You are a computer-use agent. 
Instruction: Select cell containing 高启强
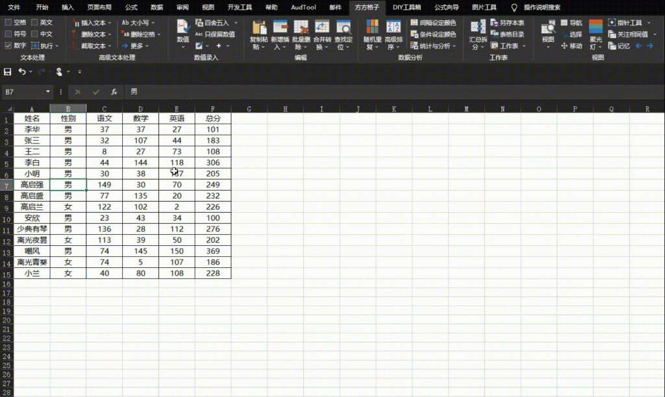pyautogui.click(x=32, y=185)
